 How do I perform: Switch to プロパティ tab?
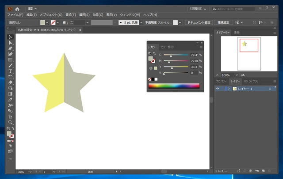(221, 81)
